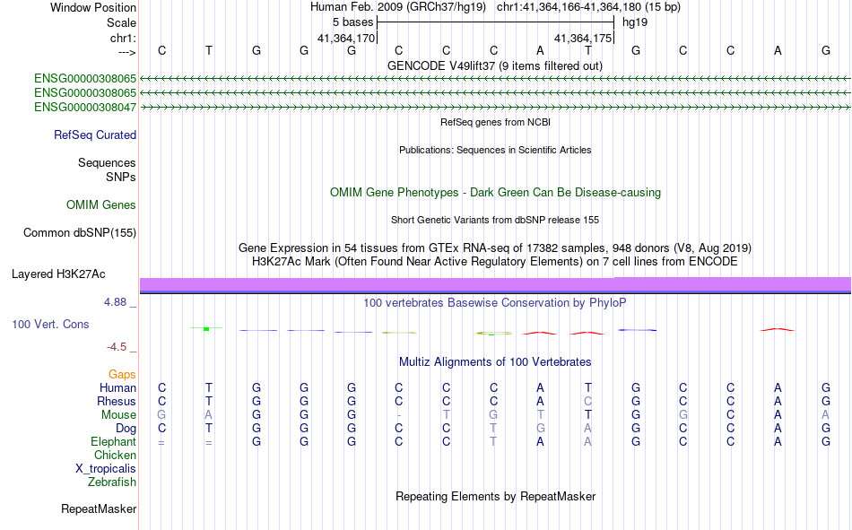Image resolution: width=852 pixels, height=530 pixels.
Task: Click the 5 bases scale bar label
Action: [353, 22]
